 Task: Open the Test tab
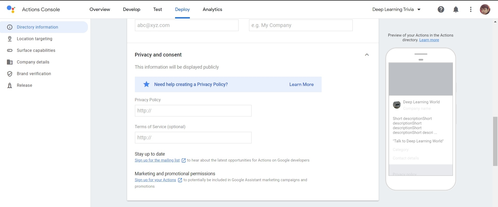point(157,10)
